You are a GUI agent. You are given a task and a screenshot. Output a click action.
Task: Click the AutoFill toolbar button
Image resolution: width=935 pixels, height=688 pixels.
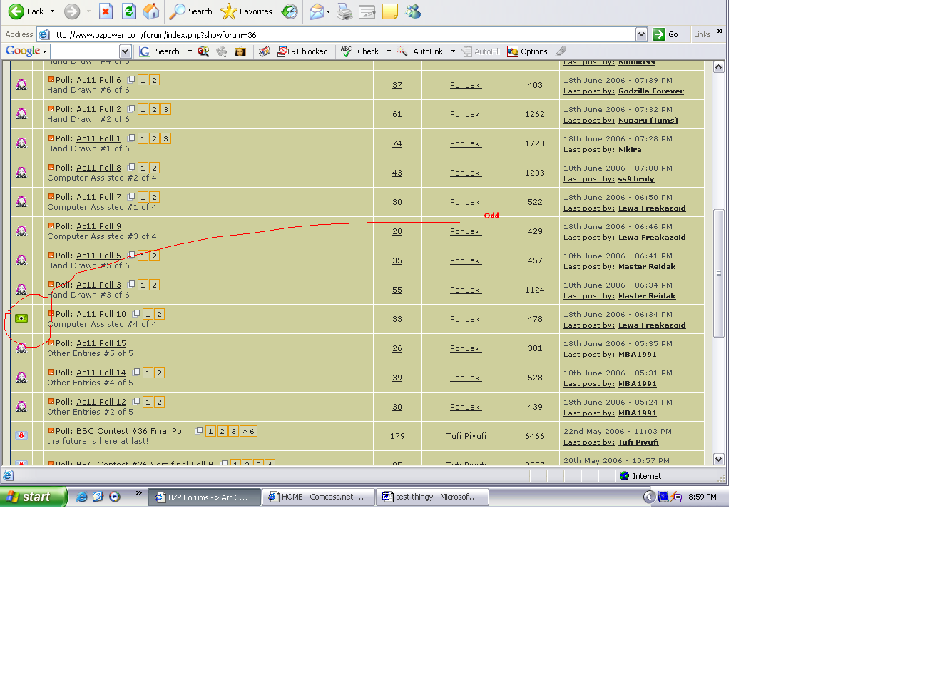[481, 51]
